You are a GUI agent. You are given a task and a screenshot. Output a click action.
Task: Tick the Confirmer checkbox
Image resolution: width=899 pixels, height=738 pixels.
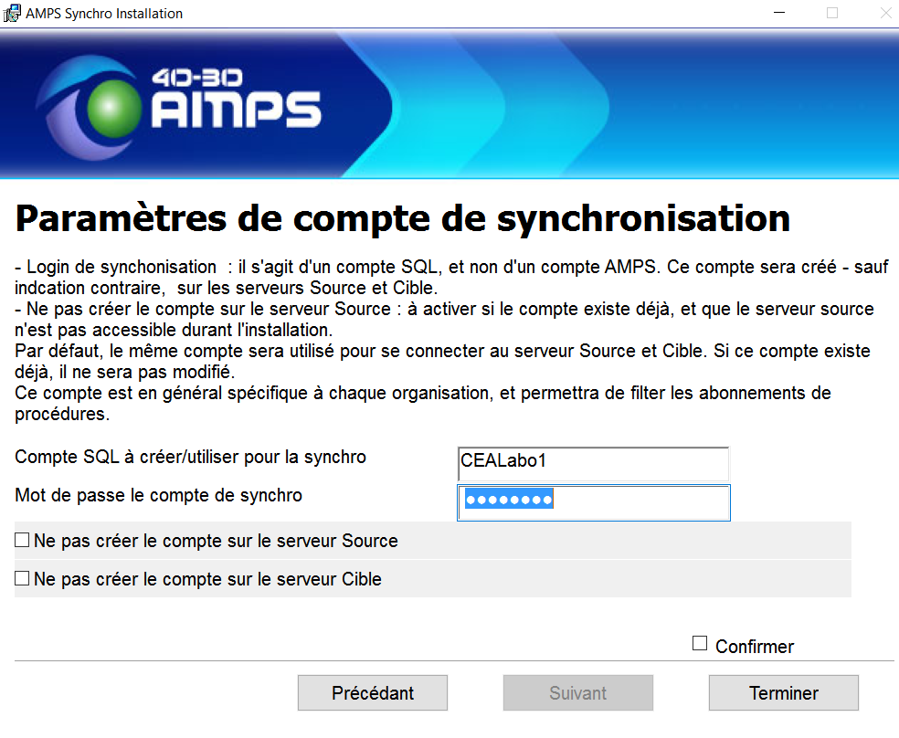[x=701, y=644]
